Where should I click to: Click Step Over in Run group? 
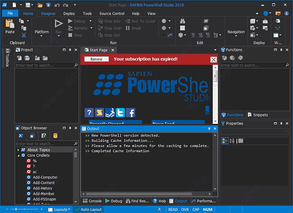point(110,28)
